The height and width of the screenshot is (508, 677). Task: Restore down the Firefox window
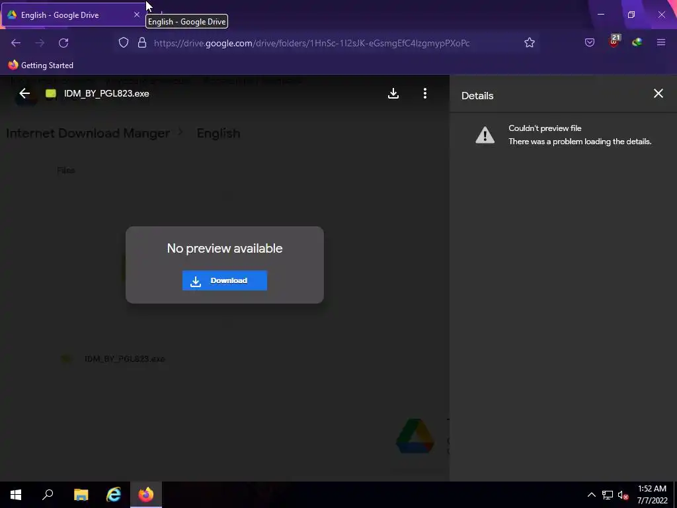631,15
